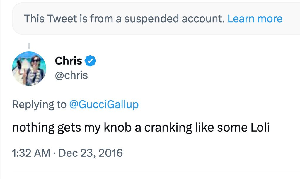Visit the @GucciGallup mention link
The width and height of the screenshot is (300, 179).
pyautogui.click(x=104, y=104)
